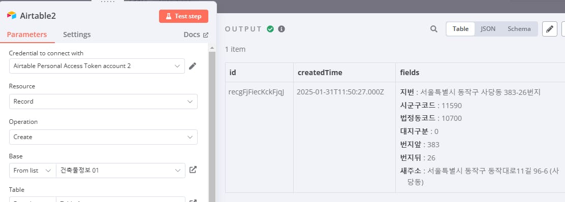Image resolution: width=565 pixels, height=202 pixels.
Task: Search the output with the magnifier icon
Action: pyautogui.click(x=434, y=29)
